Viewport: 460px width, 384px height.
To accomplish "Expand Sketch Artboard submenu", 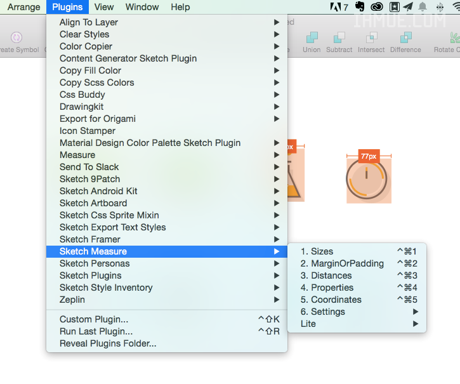I will [167, 203].
